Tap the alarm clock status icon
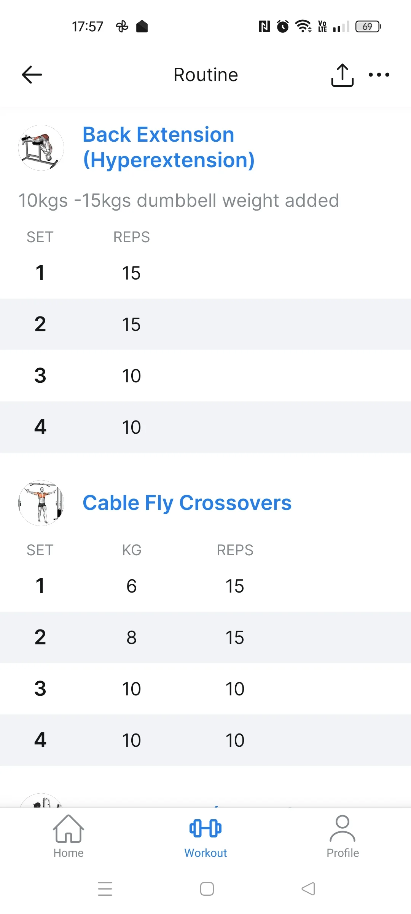Screen dimensions: 411x914 283,26
